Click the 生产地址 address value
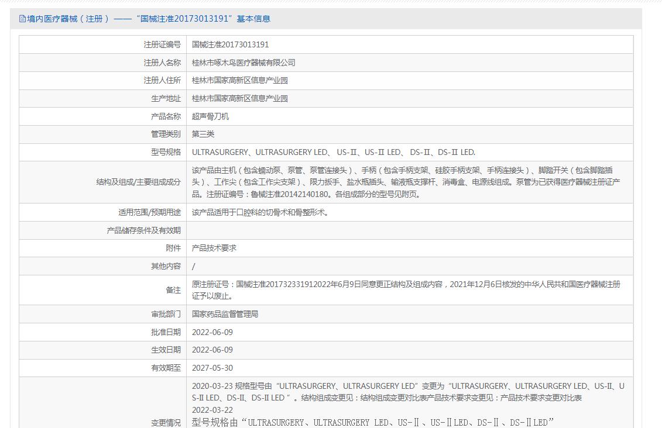This screenshot has height=428, width=662. click(x=240, y=98)
